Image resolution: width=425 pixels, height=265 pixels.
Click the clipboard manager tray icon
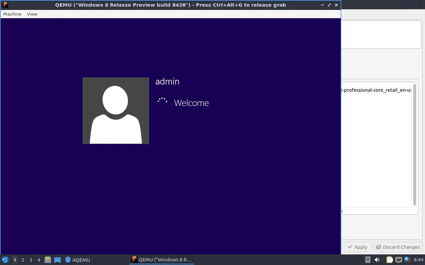[x=389, y=260]
